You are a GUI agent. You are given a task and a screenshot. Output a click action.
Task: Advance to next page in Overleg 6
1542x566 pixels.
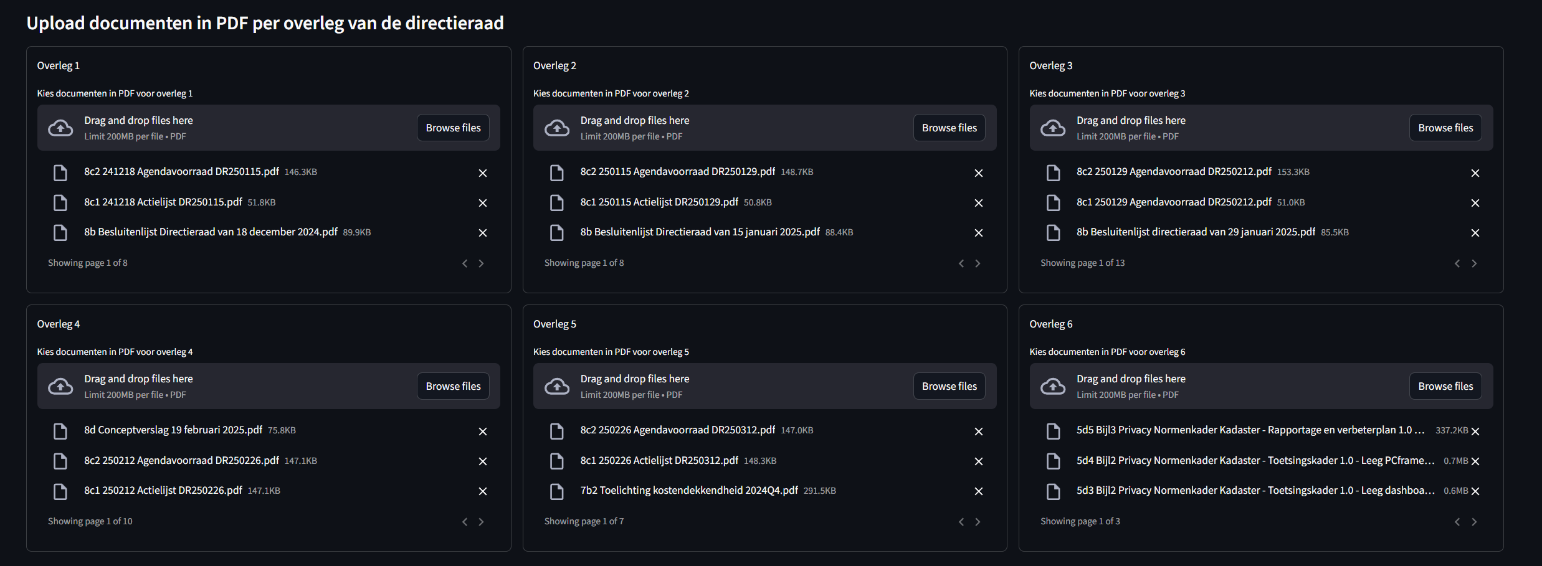pyautogui.click(x=1473, y=522)
